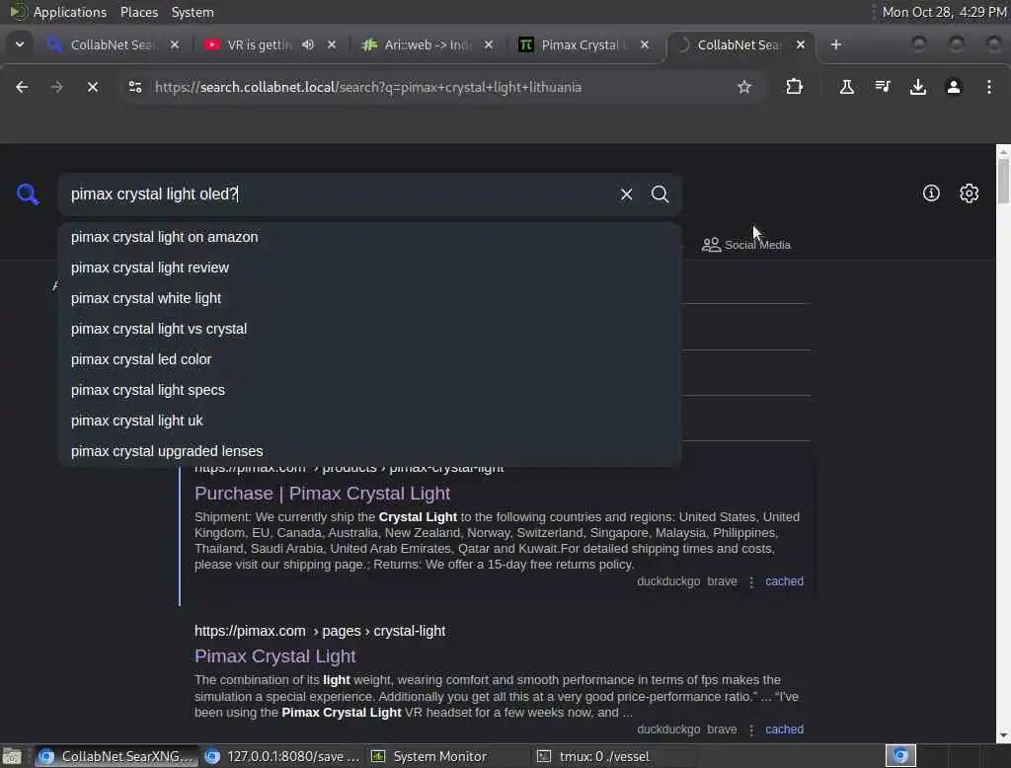Open more options for Pimax Crystal Light result
This screenshot has height=768, width=1011.
click(751, 730)
